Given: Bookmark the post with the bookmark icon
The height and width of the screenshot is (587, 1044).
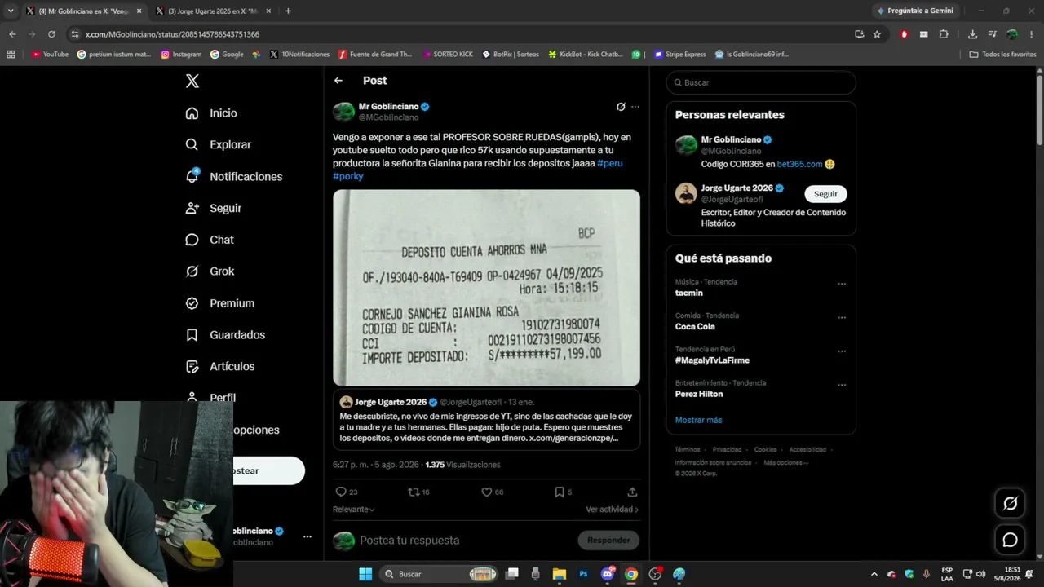Looking at the screenshot, I should click(559, 492).
